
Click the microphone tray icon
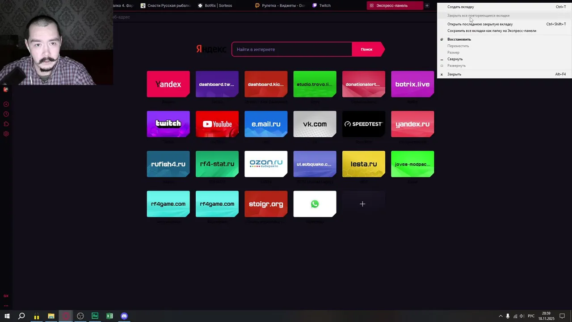click(508, 316)
